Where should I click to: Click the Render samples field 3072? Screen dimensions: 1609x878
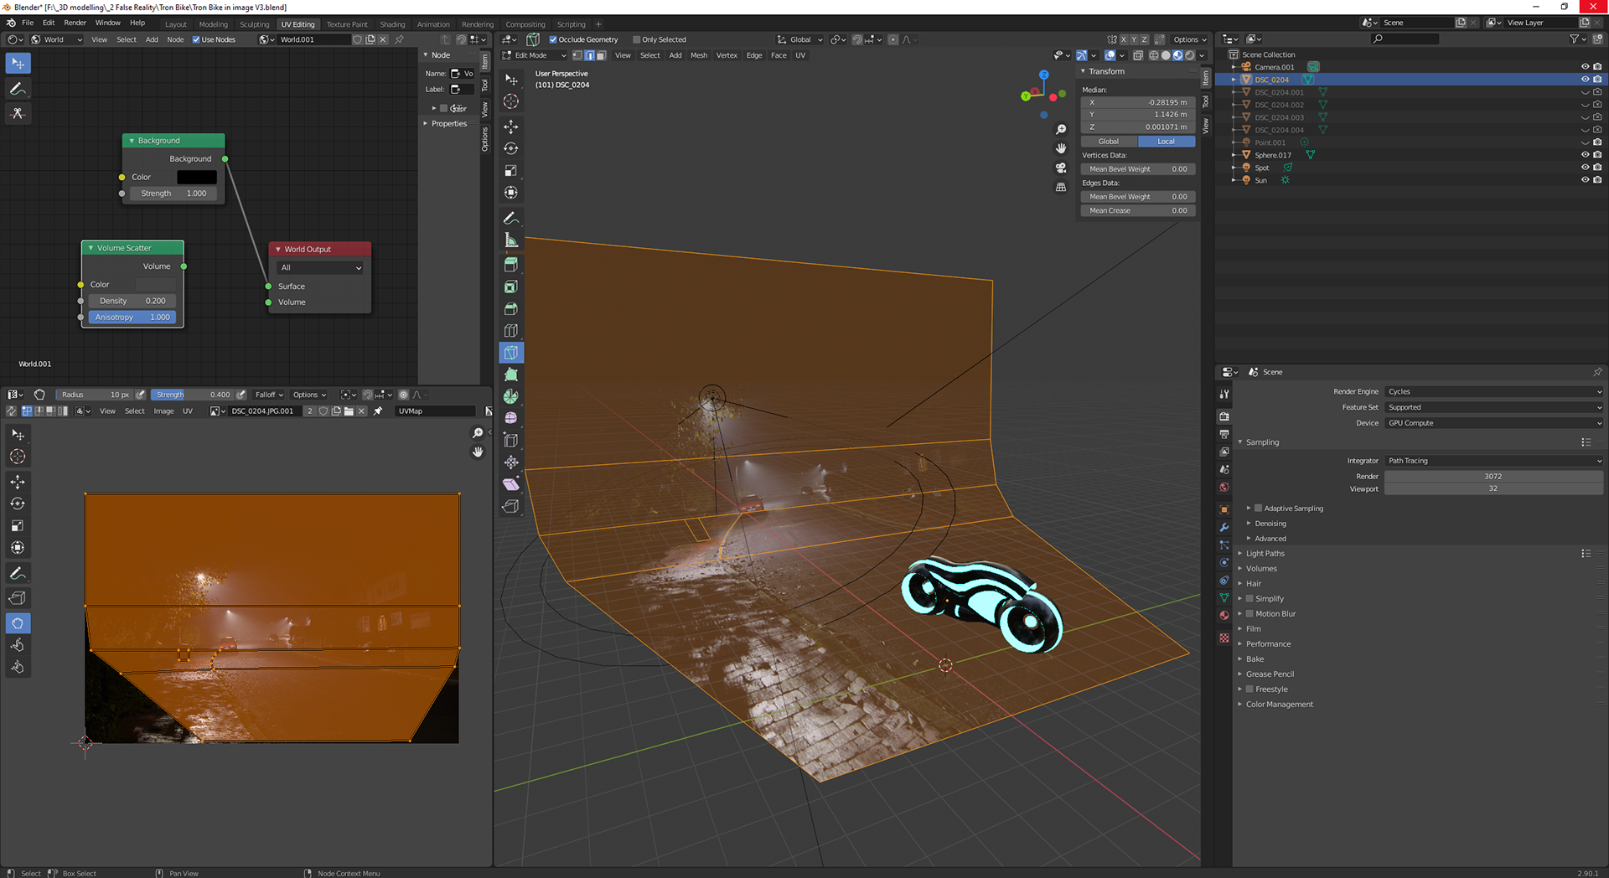click(1493, 476)
